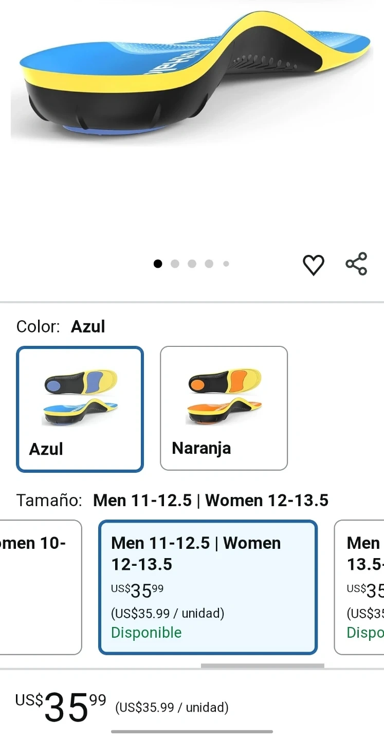Go to fourth product image dot

point(209,264)
